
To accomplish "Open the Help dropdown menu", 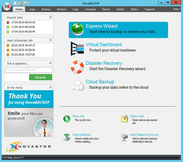I will 176,9.
